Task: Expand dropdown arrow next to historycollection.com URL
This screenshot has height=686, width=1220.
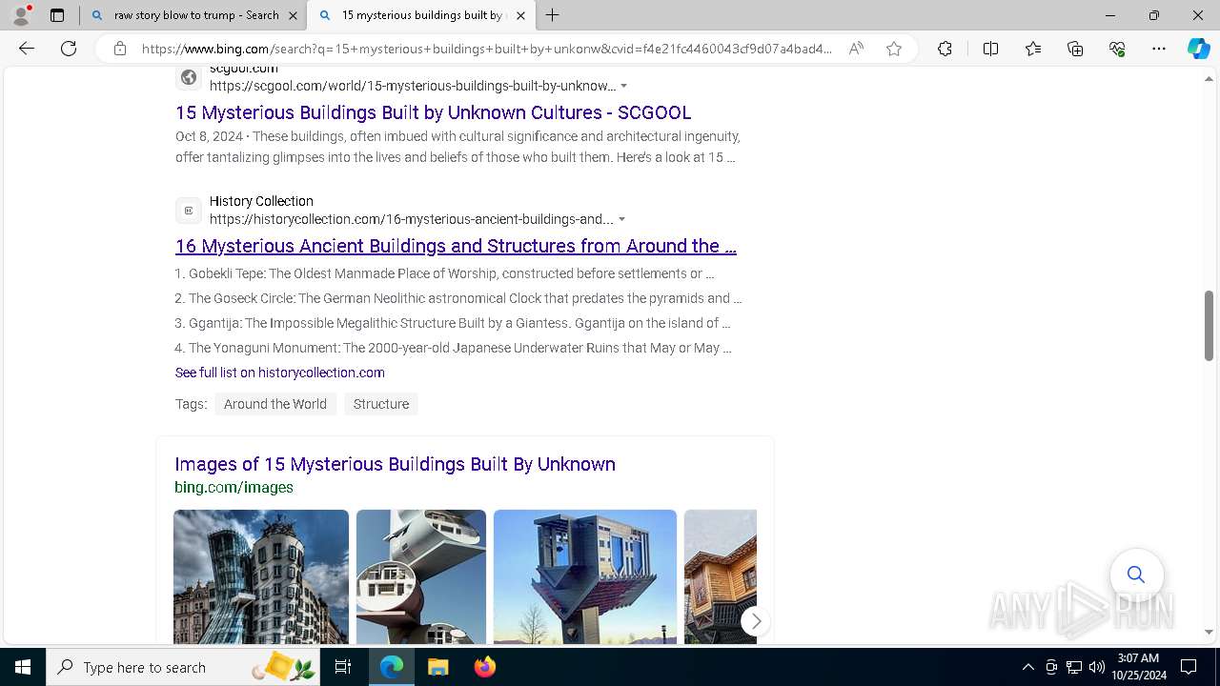Action: (621, 219)
